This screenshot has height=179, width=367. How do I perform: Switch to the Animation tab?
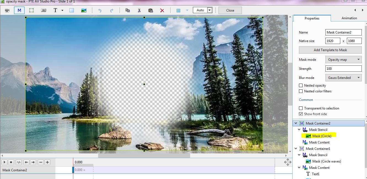coord(349,18)
